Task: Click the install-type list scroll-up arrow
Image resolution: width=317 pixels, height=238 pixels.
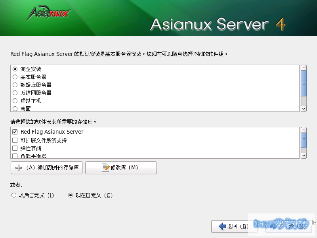Action: [304, 67]
